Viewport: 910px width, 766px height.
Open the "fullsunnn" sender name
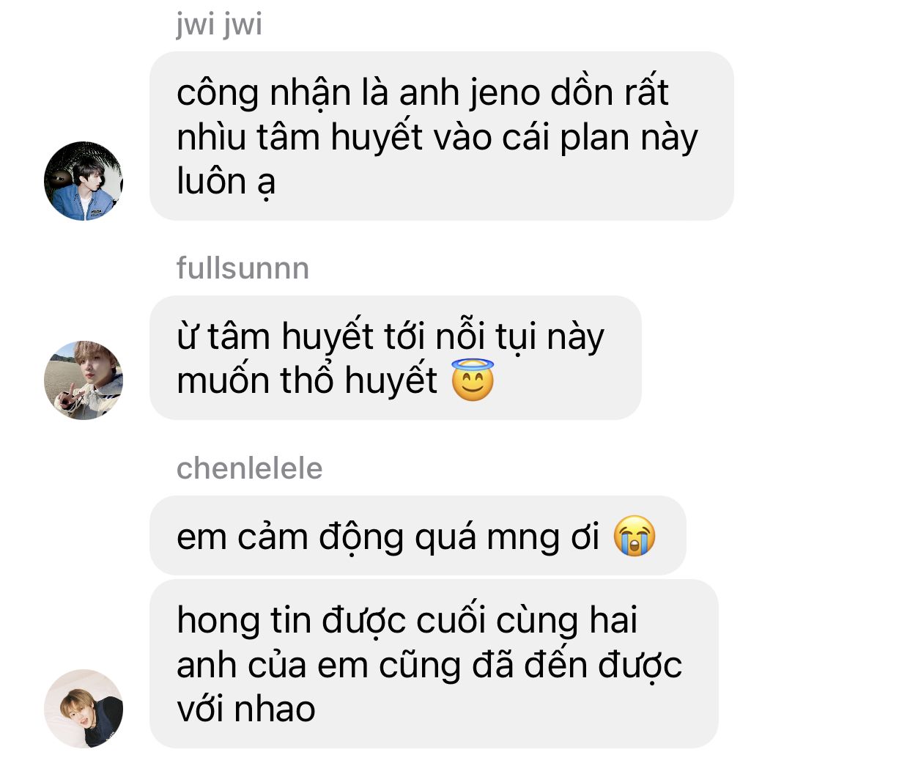[x=243, y=268]
